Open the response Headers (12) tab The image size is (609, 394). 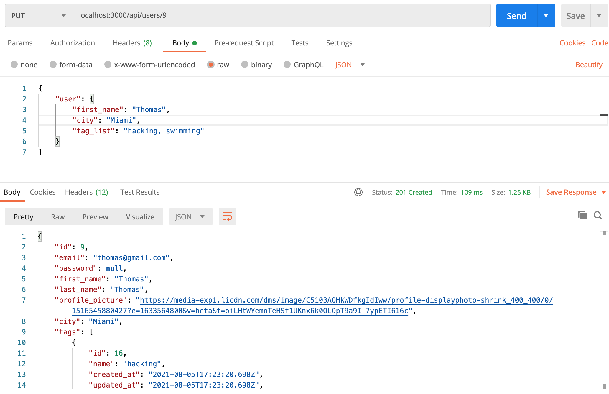(86, 192)
